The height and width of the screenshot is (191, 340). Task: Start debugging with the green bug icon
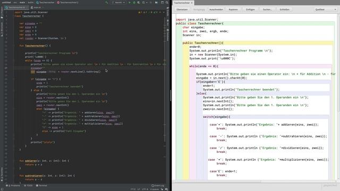pyautogui.click(x=134, y=2)
